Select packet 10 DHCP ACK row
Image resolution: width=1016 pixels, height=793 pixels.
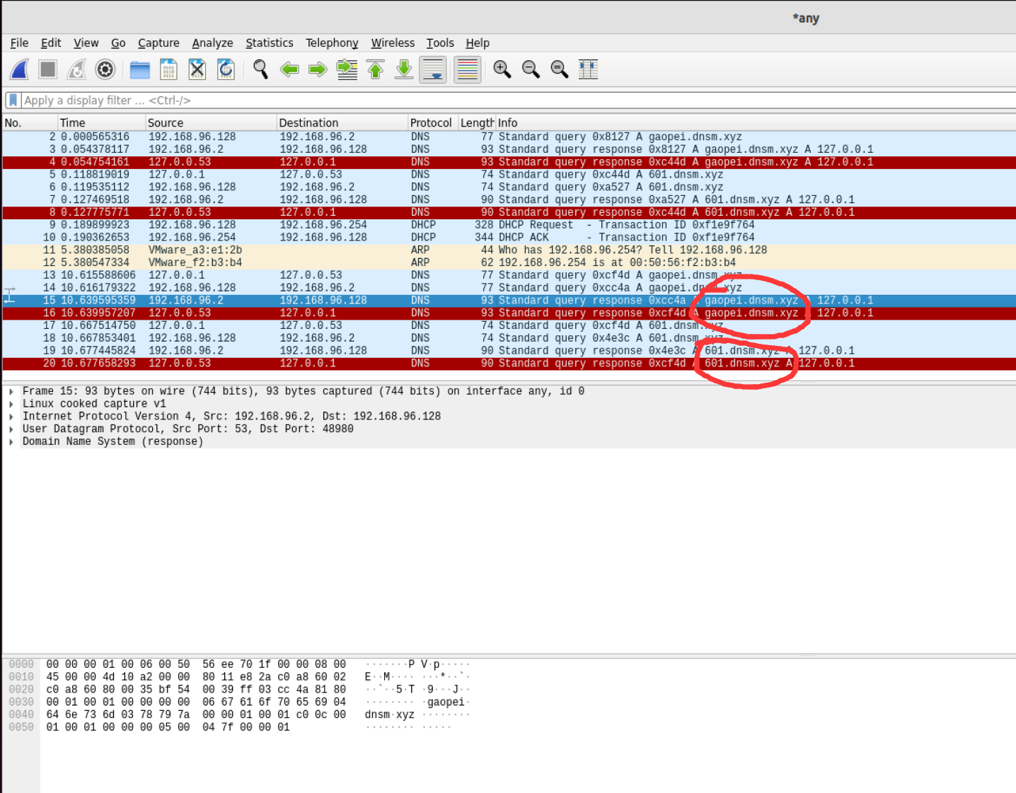pos(509,238)
